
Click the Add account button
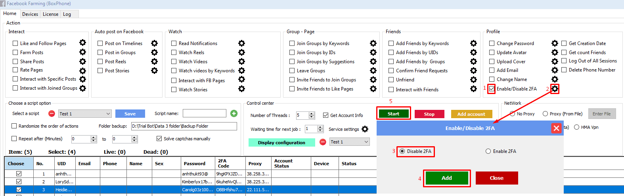(x=471, y=114)
